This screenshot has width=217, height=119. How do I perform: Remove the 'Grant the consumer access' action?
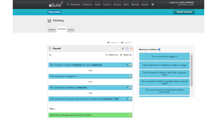[130, 115]
